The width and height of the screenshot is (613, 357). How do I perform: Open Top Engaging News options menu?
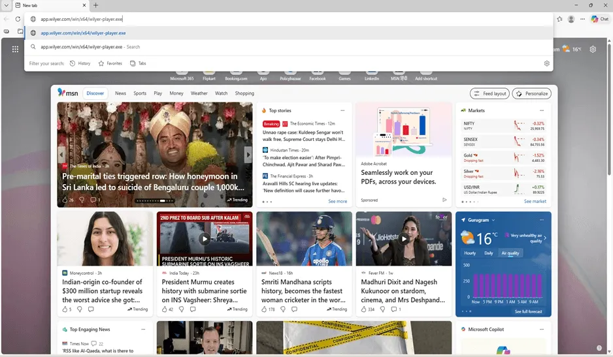(x=144, y=330)
